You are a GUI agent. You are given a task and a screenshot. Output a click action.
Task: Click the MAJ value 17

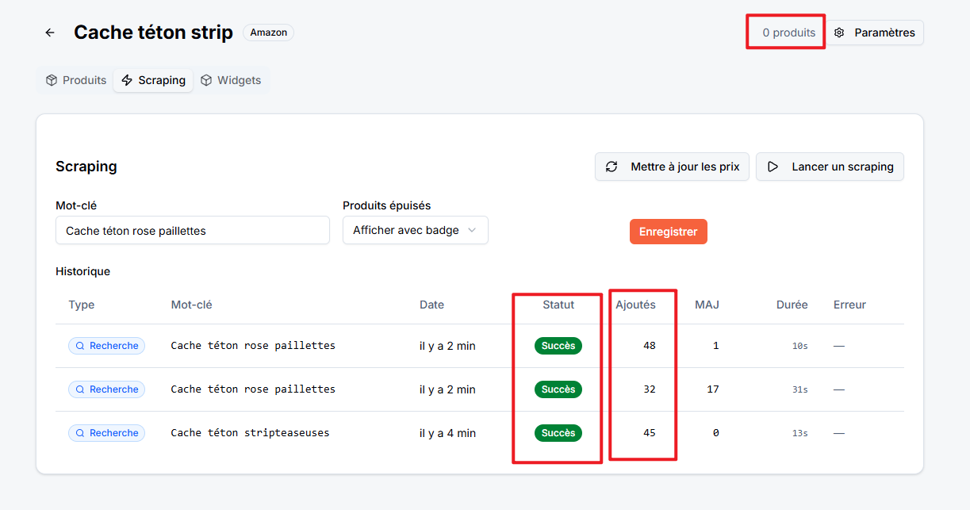713,389
